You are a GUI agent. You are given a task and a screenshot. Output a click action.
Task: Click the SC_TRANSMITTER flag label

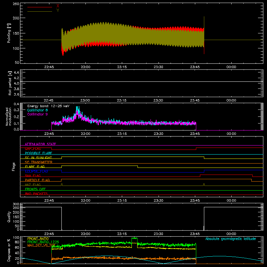pos(39,162)
